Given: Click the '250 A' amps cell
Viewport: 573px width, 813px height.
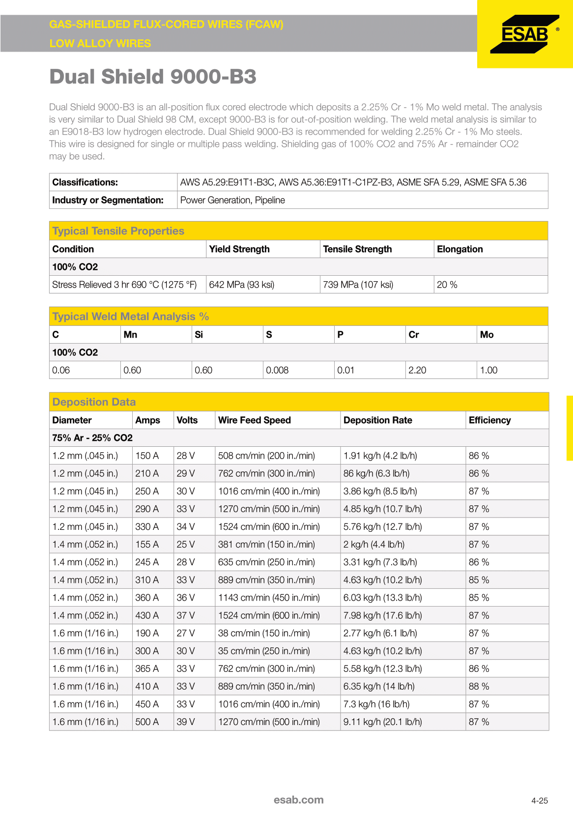Looking at the screenshot, I should pyautogui.click(x=153, y=491).
